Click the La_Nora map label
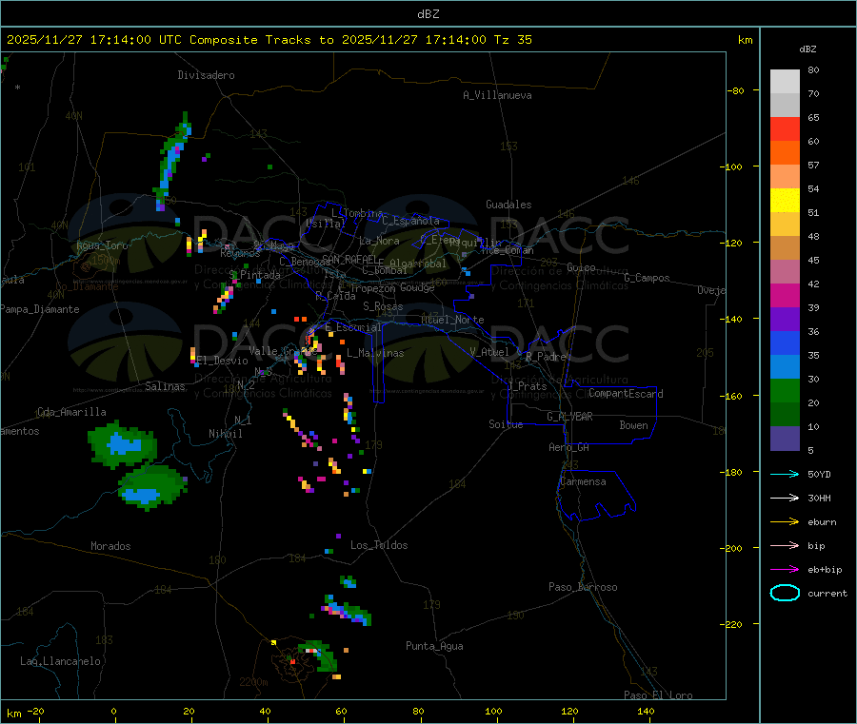The height and width of the screenshot is (724, 857). tap(379, 241)
